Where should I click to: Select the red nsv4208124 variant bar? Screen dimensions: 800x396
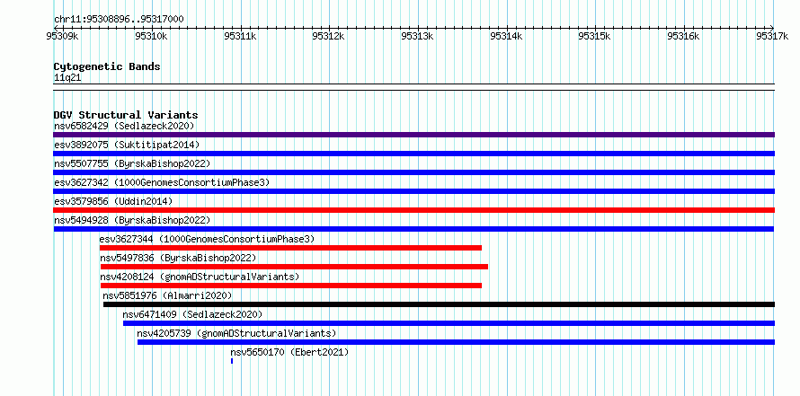pyautogui.click(x=291, y=286)
